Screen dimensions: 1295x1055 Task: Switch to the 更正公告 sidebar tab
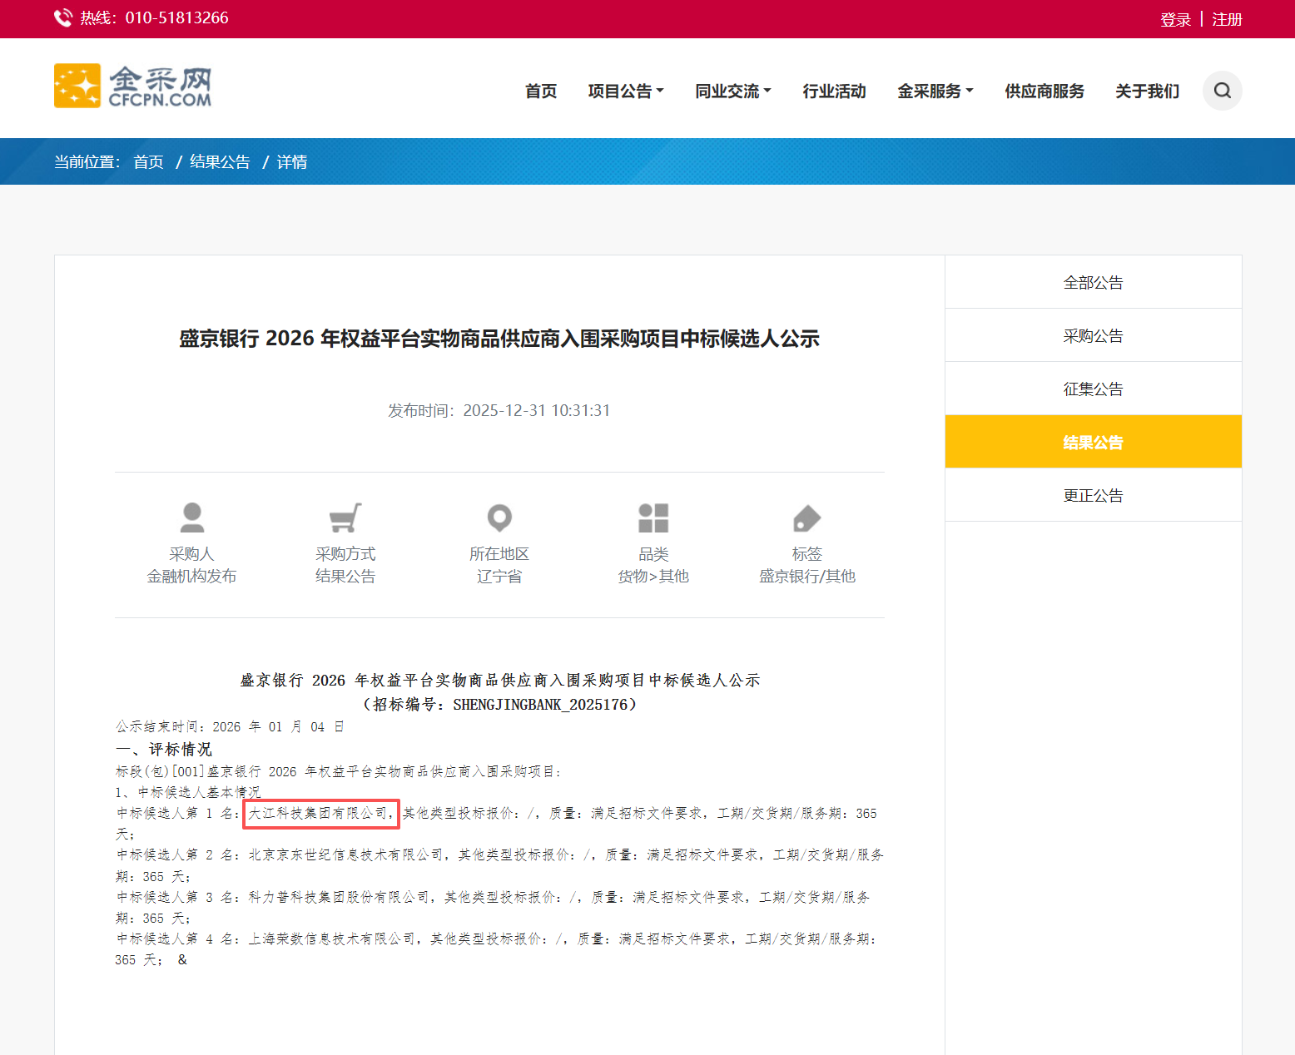(x=1093, y=495)
